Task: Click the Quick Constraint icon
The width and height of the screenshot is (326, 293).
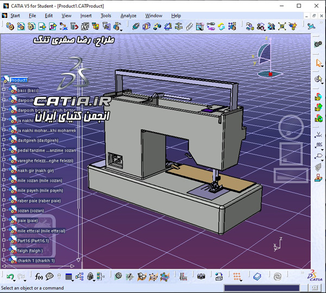Action: [200, 27]
